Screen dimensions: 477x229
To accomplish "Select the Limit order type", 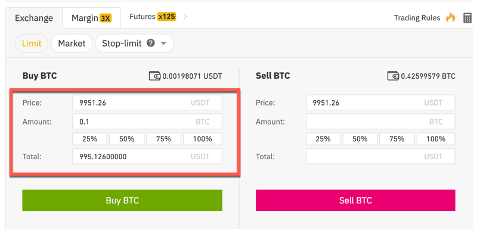I will coord(32,43).
